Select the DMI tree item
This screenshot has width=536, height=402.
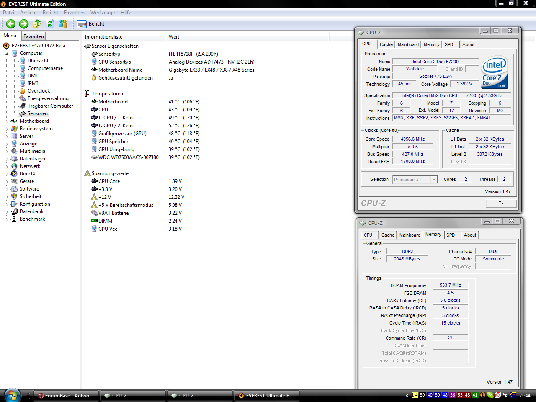32,76
